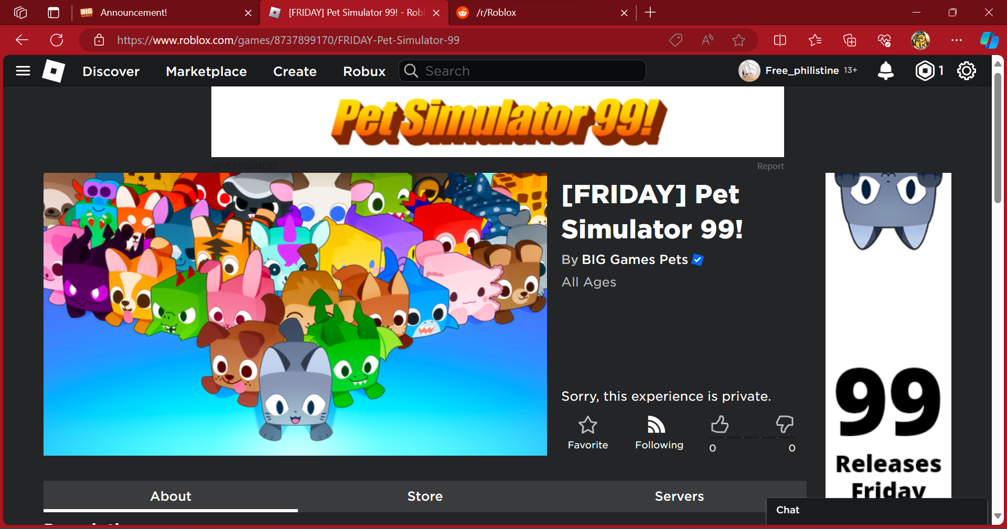Open the settings gear dropdown

pos(966,71)
